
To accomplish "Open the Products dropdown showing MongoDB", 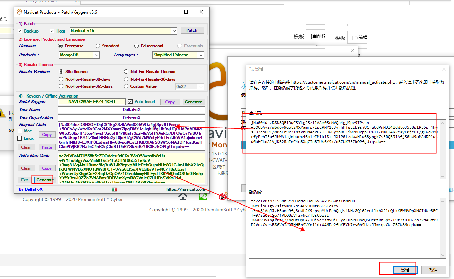I will coord(97,55).
